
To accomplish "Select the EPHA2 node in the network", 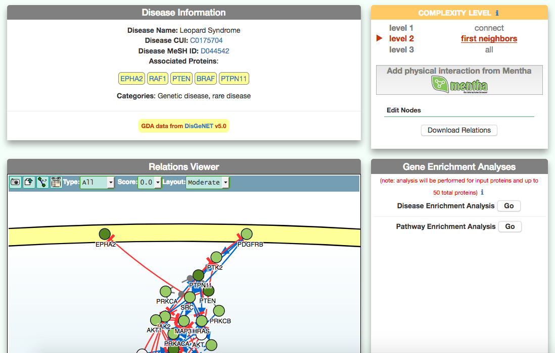I will click(105, 234).
